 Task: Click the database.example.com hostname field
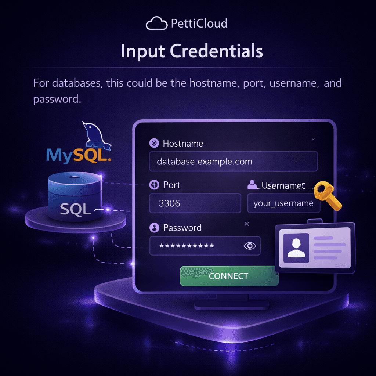(x=233, y=162)
